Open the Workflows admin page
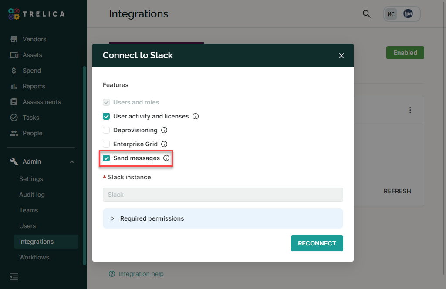Screen dimensions: 446x289 pyautogui.click(x=34, y=257)
